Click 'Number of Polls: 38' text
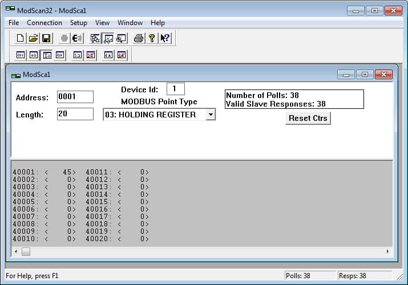 tap(262, 95)
